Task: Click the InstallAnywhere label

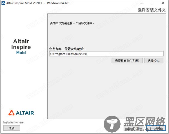Action: pyautogui.click(x=13, y=122)
